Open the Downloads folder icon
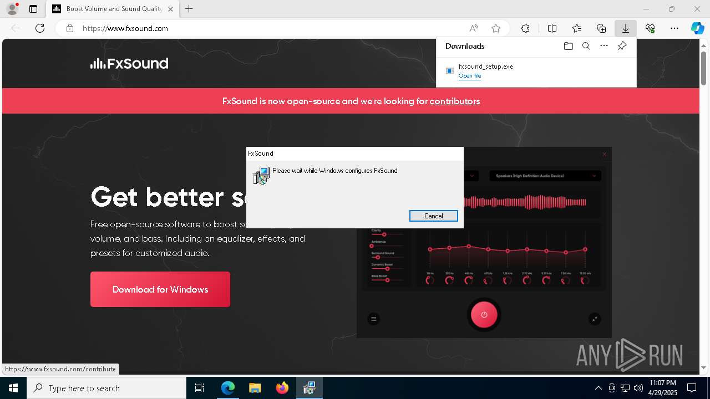710x399 pixels. click(568, 46)
